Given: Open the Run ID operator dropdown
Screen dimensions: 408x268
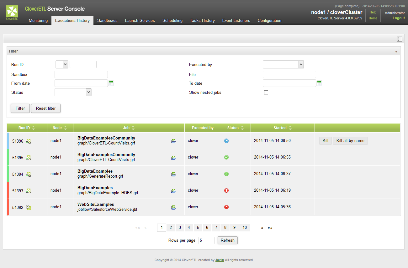Looking at the screenshot, I should pyautogui.click(x=62, y=64).
